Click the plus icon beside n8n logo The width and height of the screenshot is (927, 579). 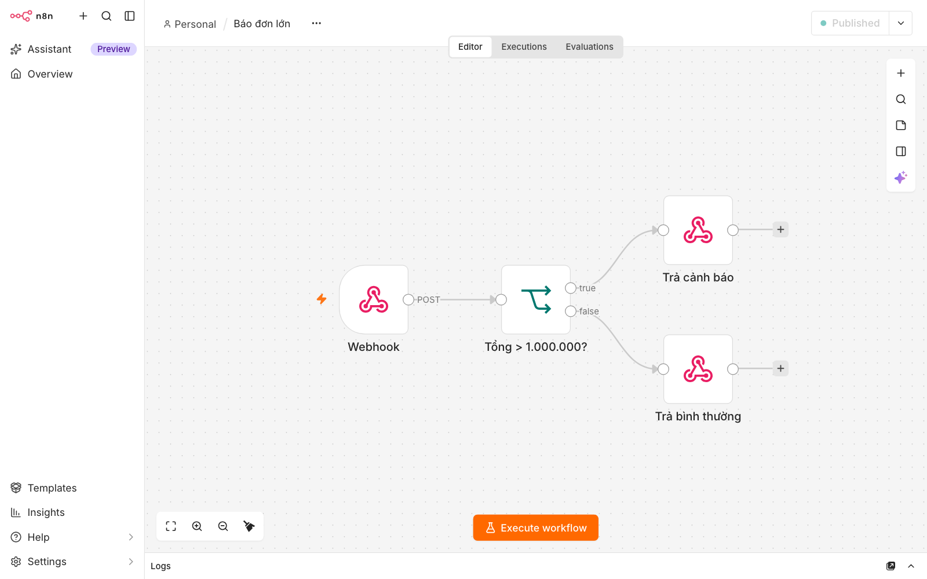click(83, 16)
